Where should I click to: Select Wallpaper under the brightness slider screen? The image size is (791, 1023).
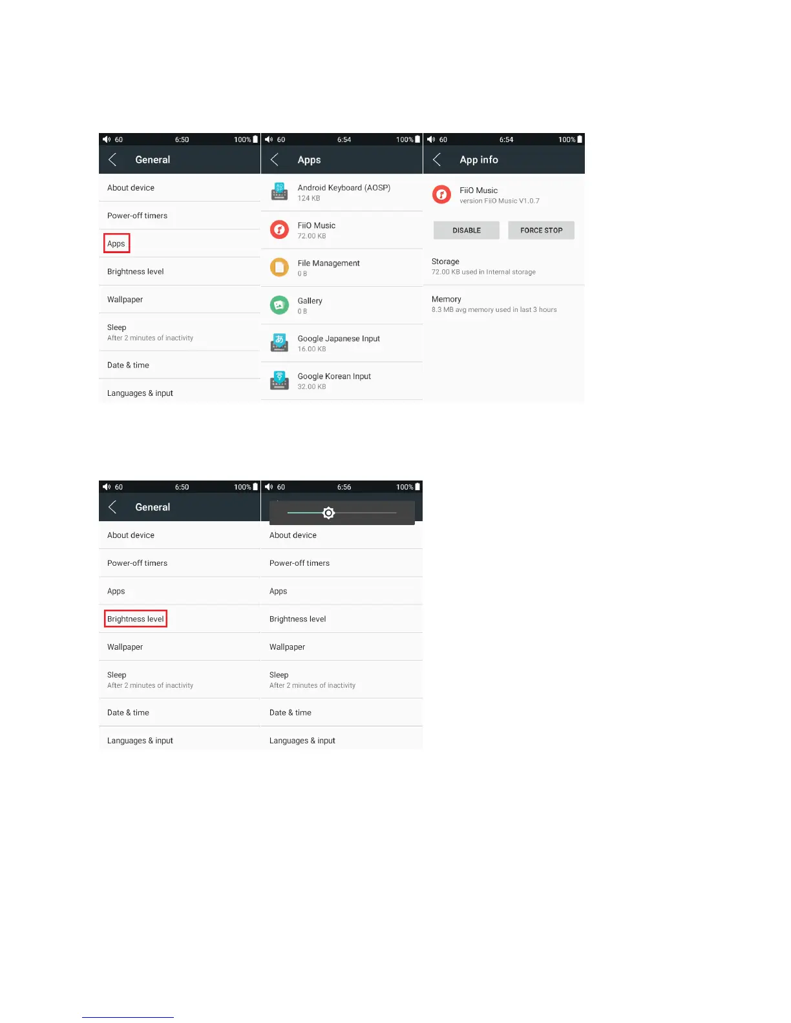click(x=342, y=646)
